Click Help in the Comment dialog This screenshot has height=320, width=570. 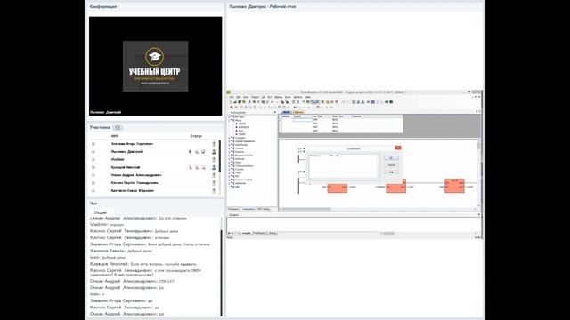pyautogui.click(x=391, y=172)
